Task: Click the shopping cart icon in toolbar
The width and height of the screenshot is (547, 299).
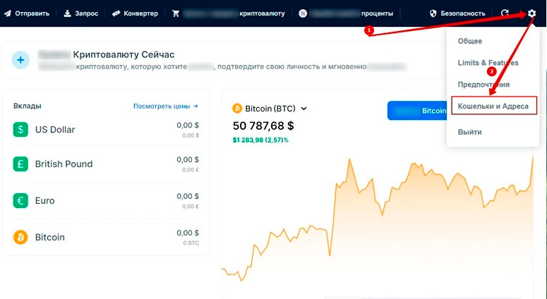Action: pos(176,13)
